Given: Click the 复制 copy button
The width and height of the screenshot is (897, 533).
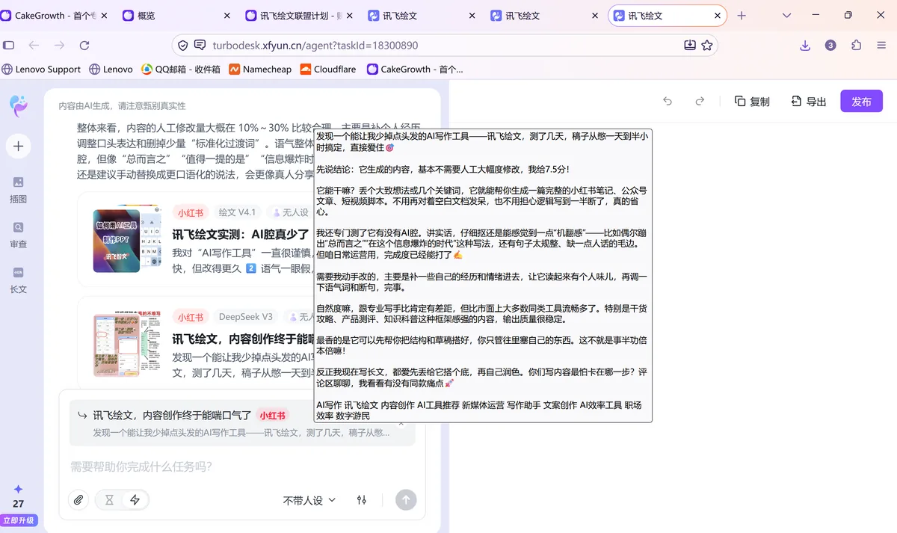Looking at the screenshot, I should (752, 101).
